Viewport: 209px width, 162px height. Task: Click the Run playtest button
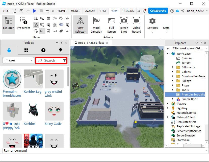[35, 11]
